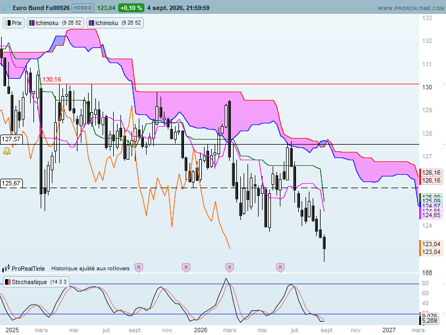Click the Stochastique indicator icon

click(x=8, y=282)
